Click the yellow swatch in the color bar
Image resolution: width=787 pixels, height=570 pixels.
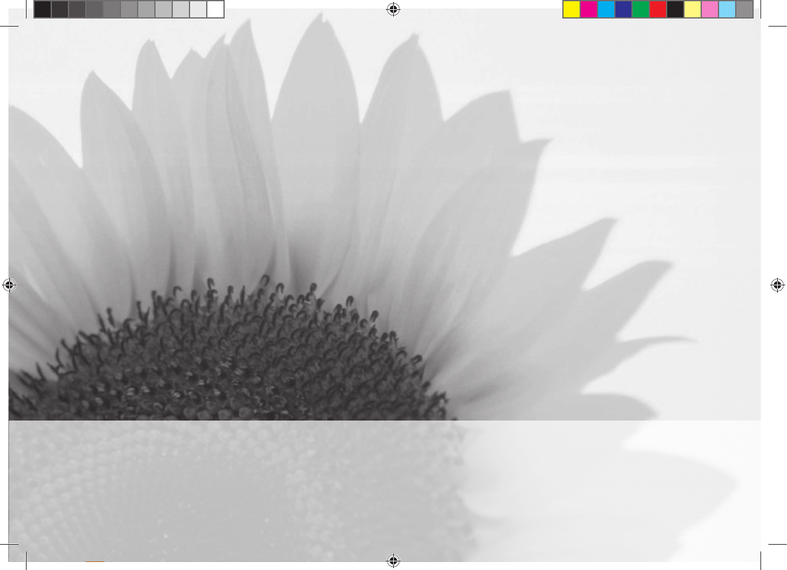tap(572, 9)
